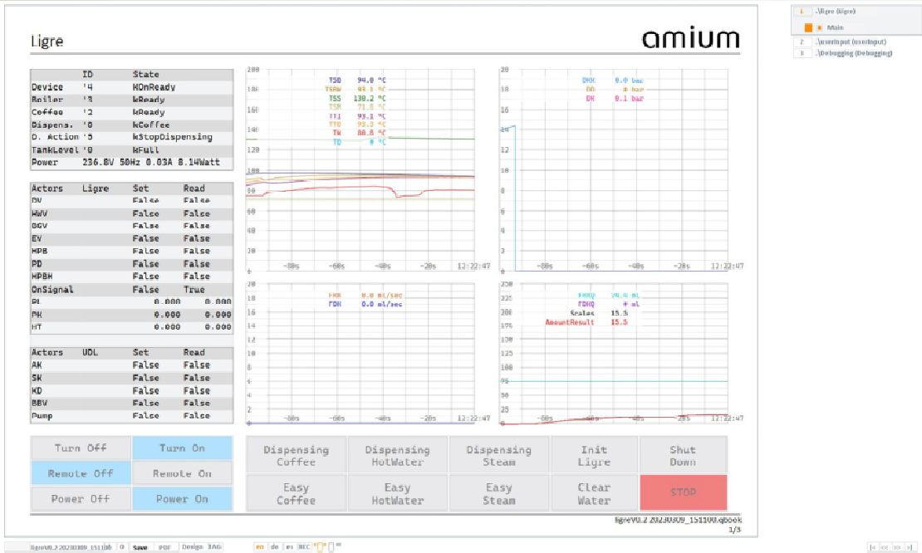Select Remote Off
This screenshot has height=553, width=922.
81,473
